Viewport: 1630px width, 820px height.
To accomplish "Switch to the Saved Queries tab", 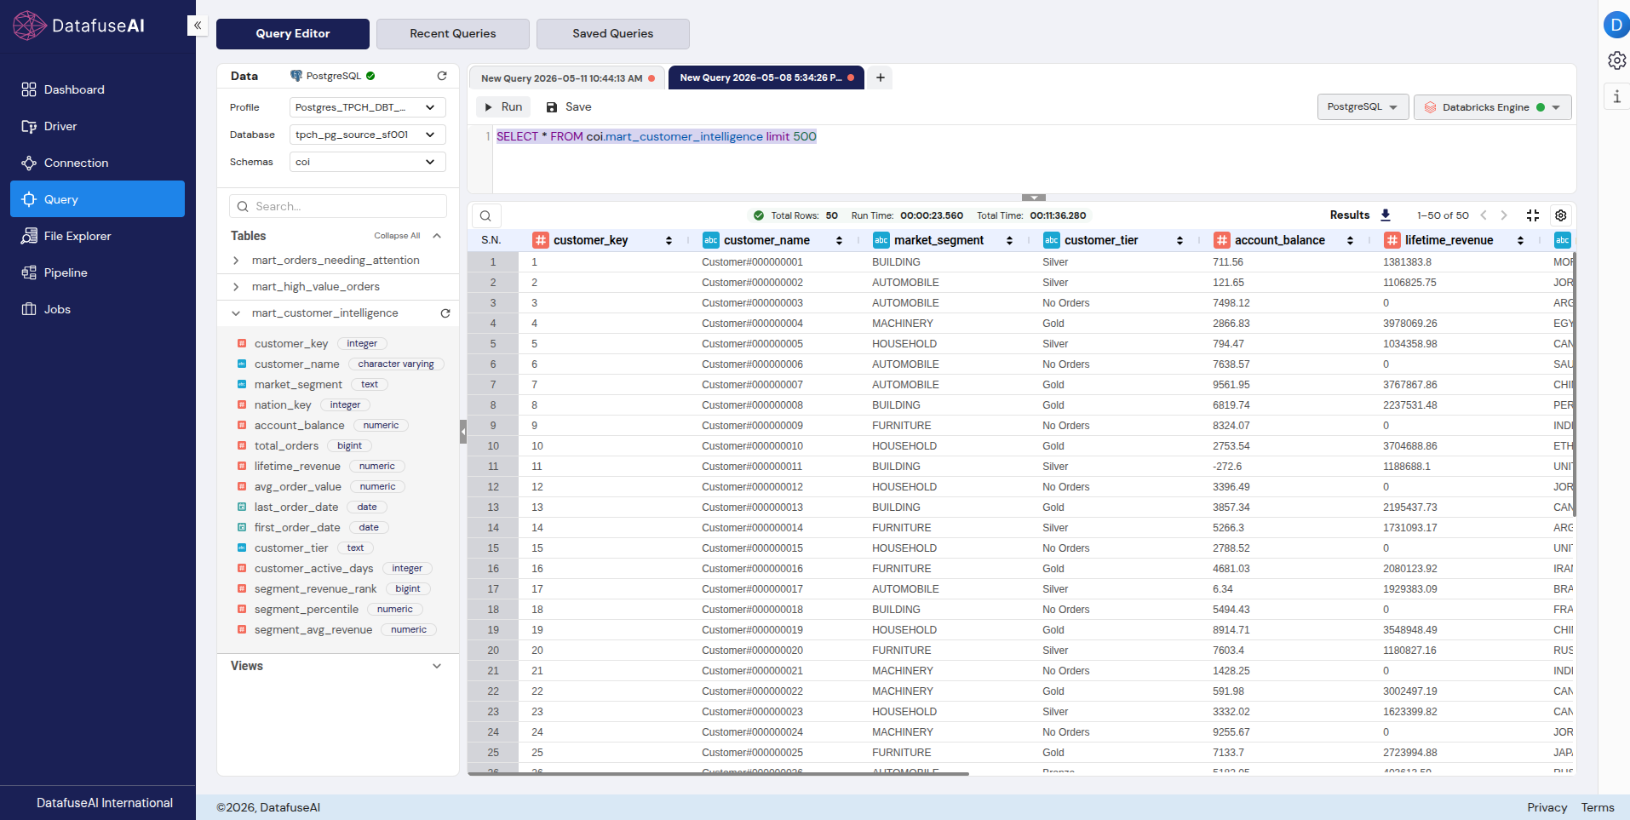I will pyautogui.click(x=613, y=34).
